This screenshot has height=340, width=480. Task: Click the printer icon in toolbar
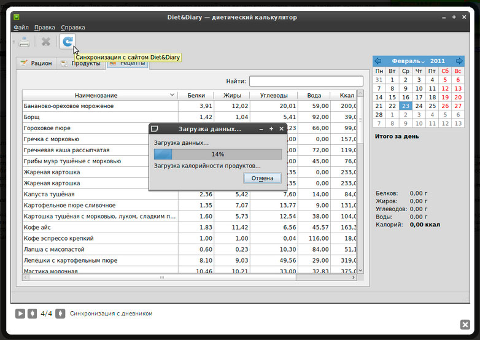(24, 42)
